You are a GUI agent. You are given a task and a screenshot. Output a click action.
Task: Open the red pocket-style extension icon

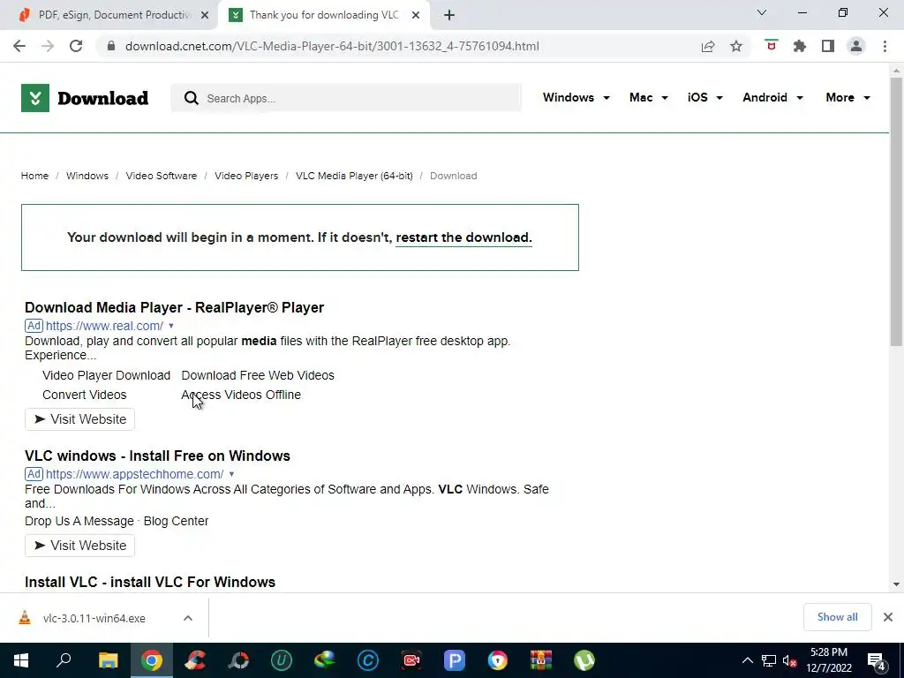click(771, 46)
